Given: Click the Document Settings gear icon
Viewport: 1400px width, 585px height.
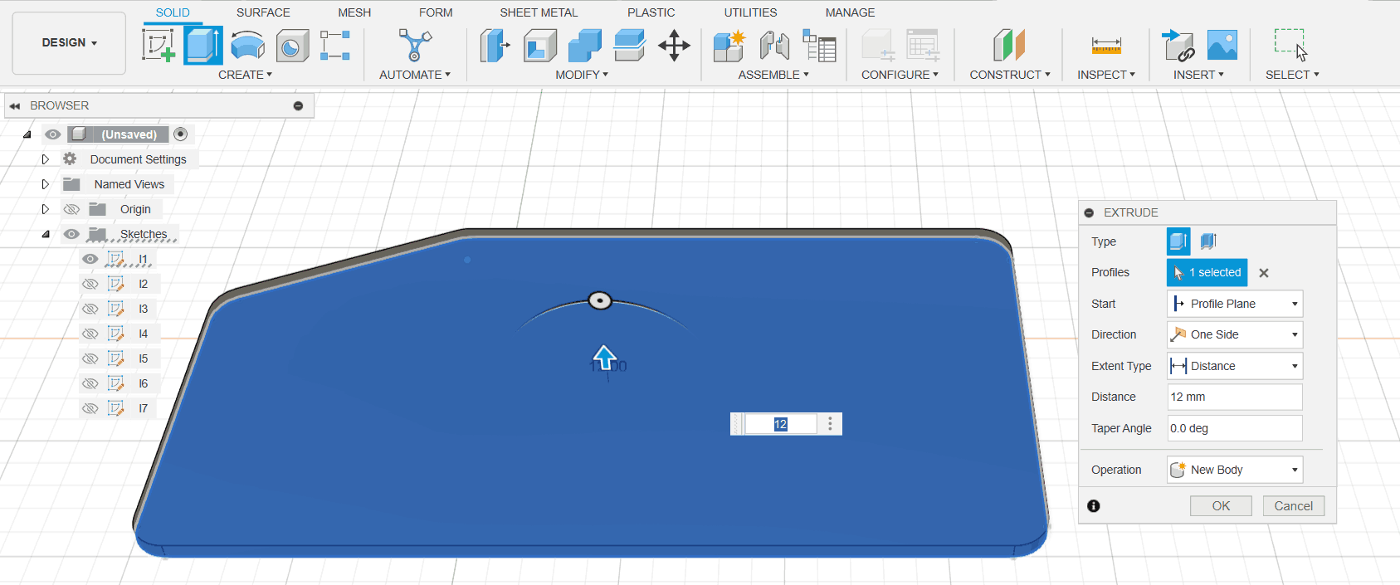Looking at the screenshot, I should pyautogui.click(x=70, y=159).
